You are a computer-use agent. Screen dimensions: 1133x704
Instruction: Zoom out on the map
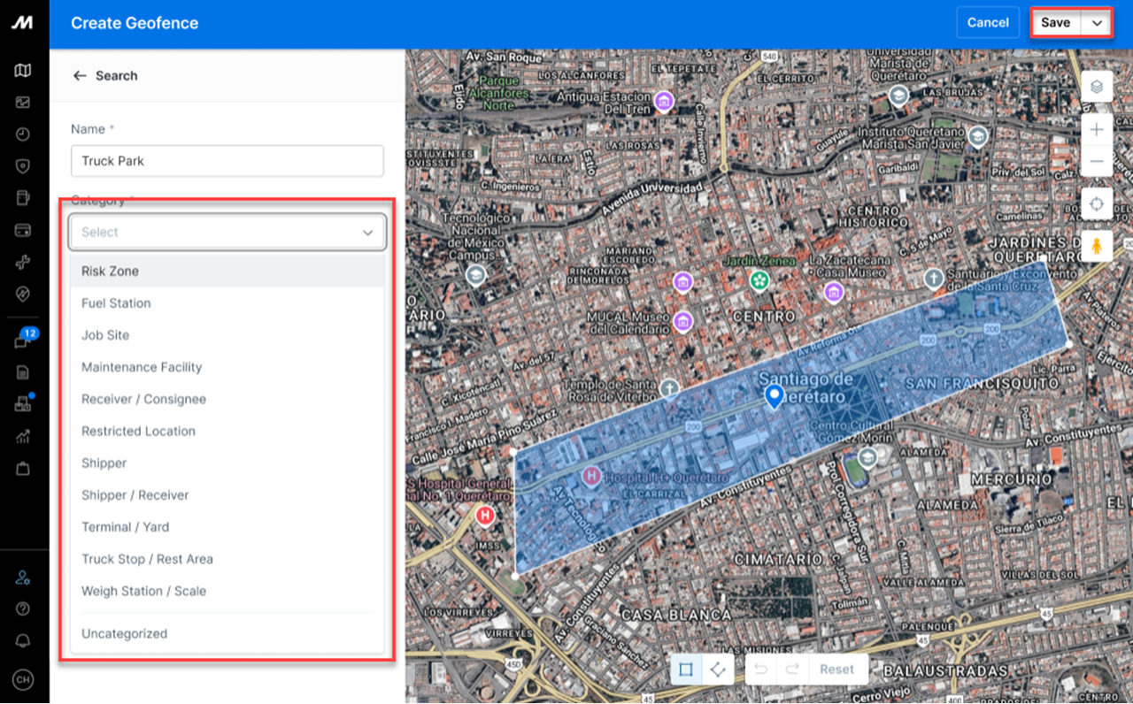coord(1097,161)
